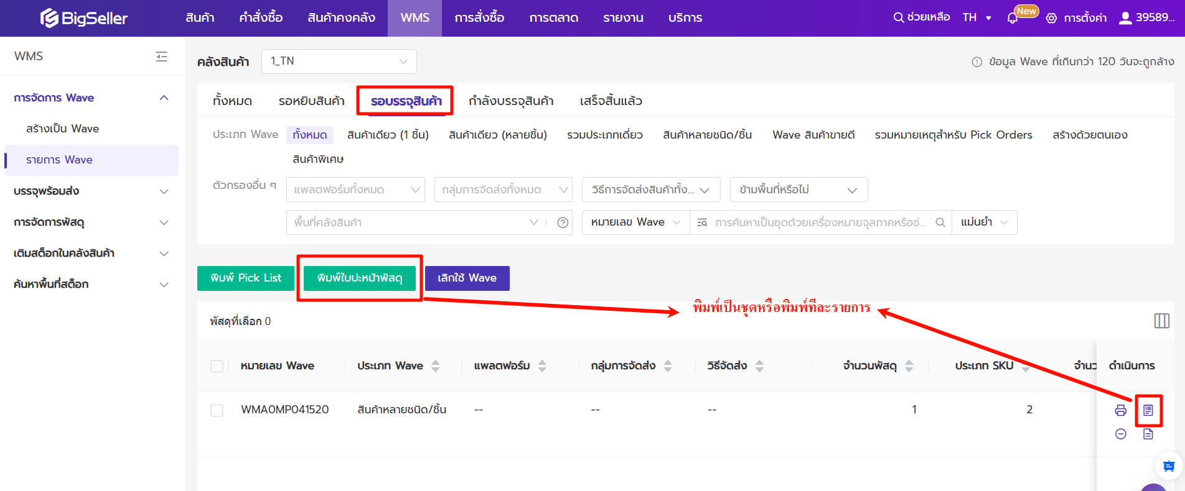Open the Wave number search type dropdown
Screen dimensions: 1185x491
(x=635, y=223)
